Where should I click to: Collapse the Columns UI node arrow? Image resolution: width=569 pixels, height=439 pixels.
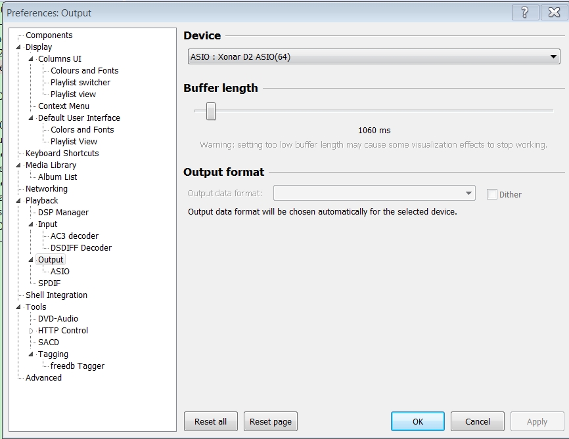point(31,58)
